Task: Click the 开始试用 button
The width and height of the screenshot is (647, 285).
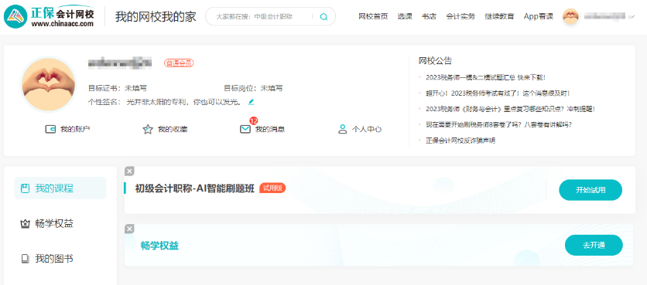Action: click(591, 190)
